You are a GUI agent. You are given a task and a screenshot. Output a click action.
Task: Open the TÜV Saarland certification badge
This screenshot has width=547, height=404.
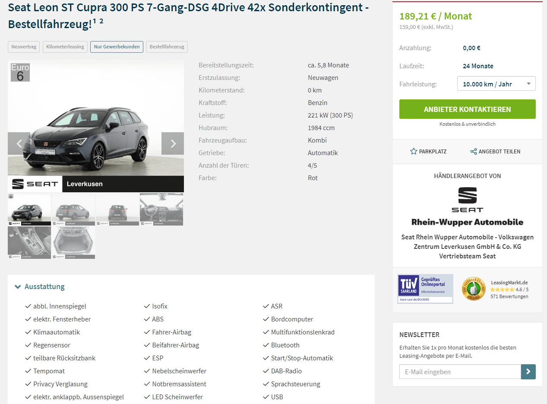(x=425, y=289)
